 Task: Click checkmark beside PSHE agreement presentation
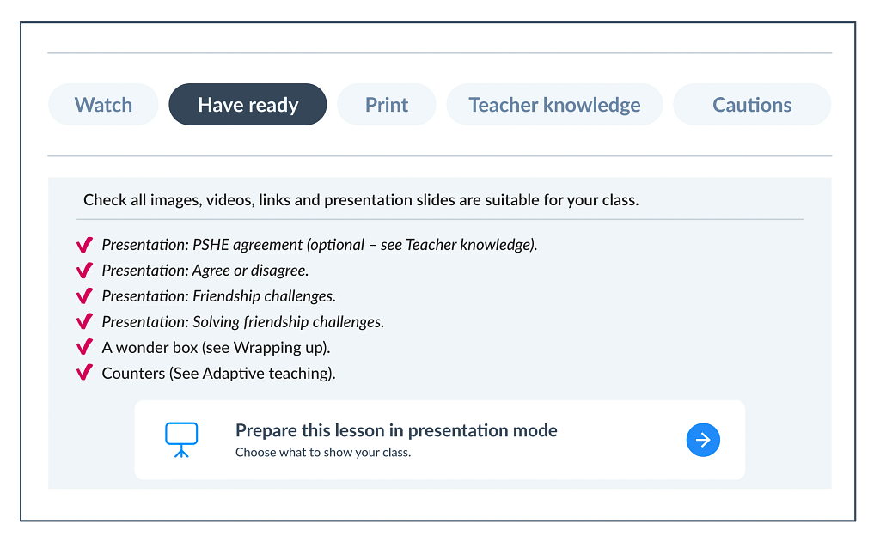(84, 245)
